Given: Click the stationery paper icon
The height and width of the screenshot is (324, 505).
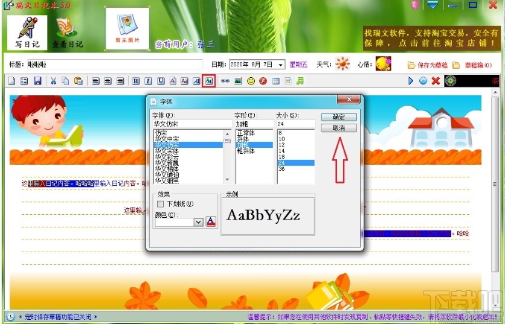Looking at the screenshot, I should point(288,81).
